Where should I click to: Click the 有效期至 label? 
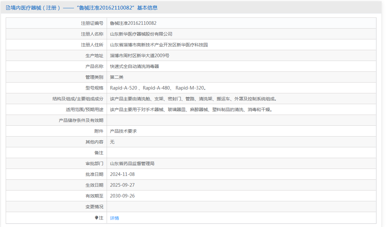(x=95, y=196)
